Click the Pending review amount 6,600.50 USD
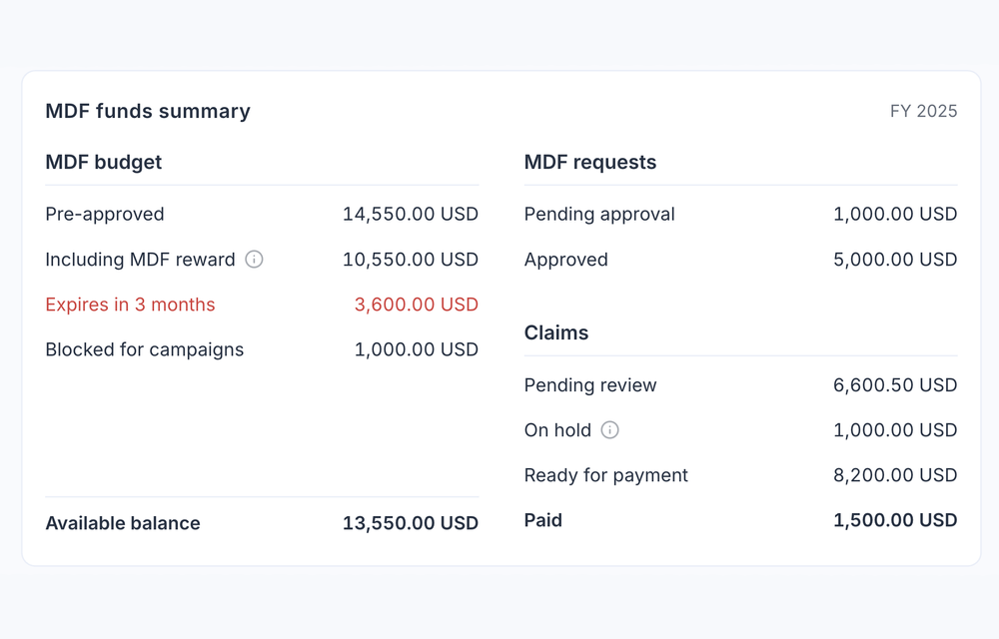This screenshot has width=999, height=639. 895,385
